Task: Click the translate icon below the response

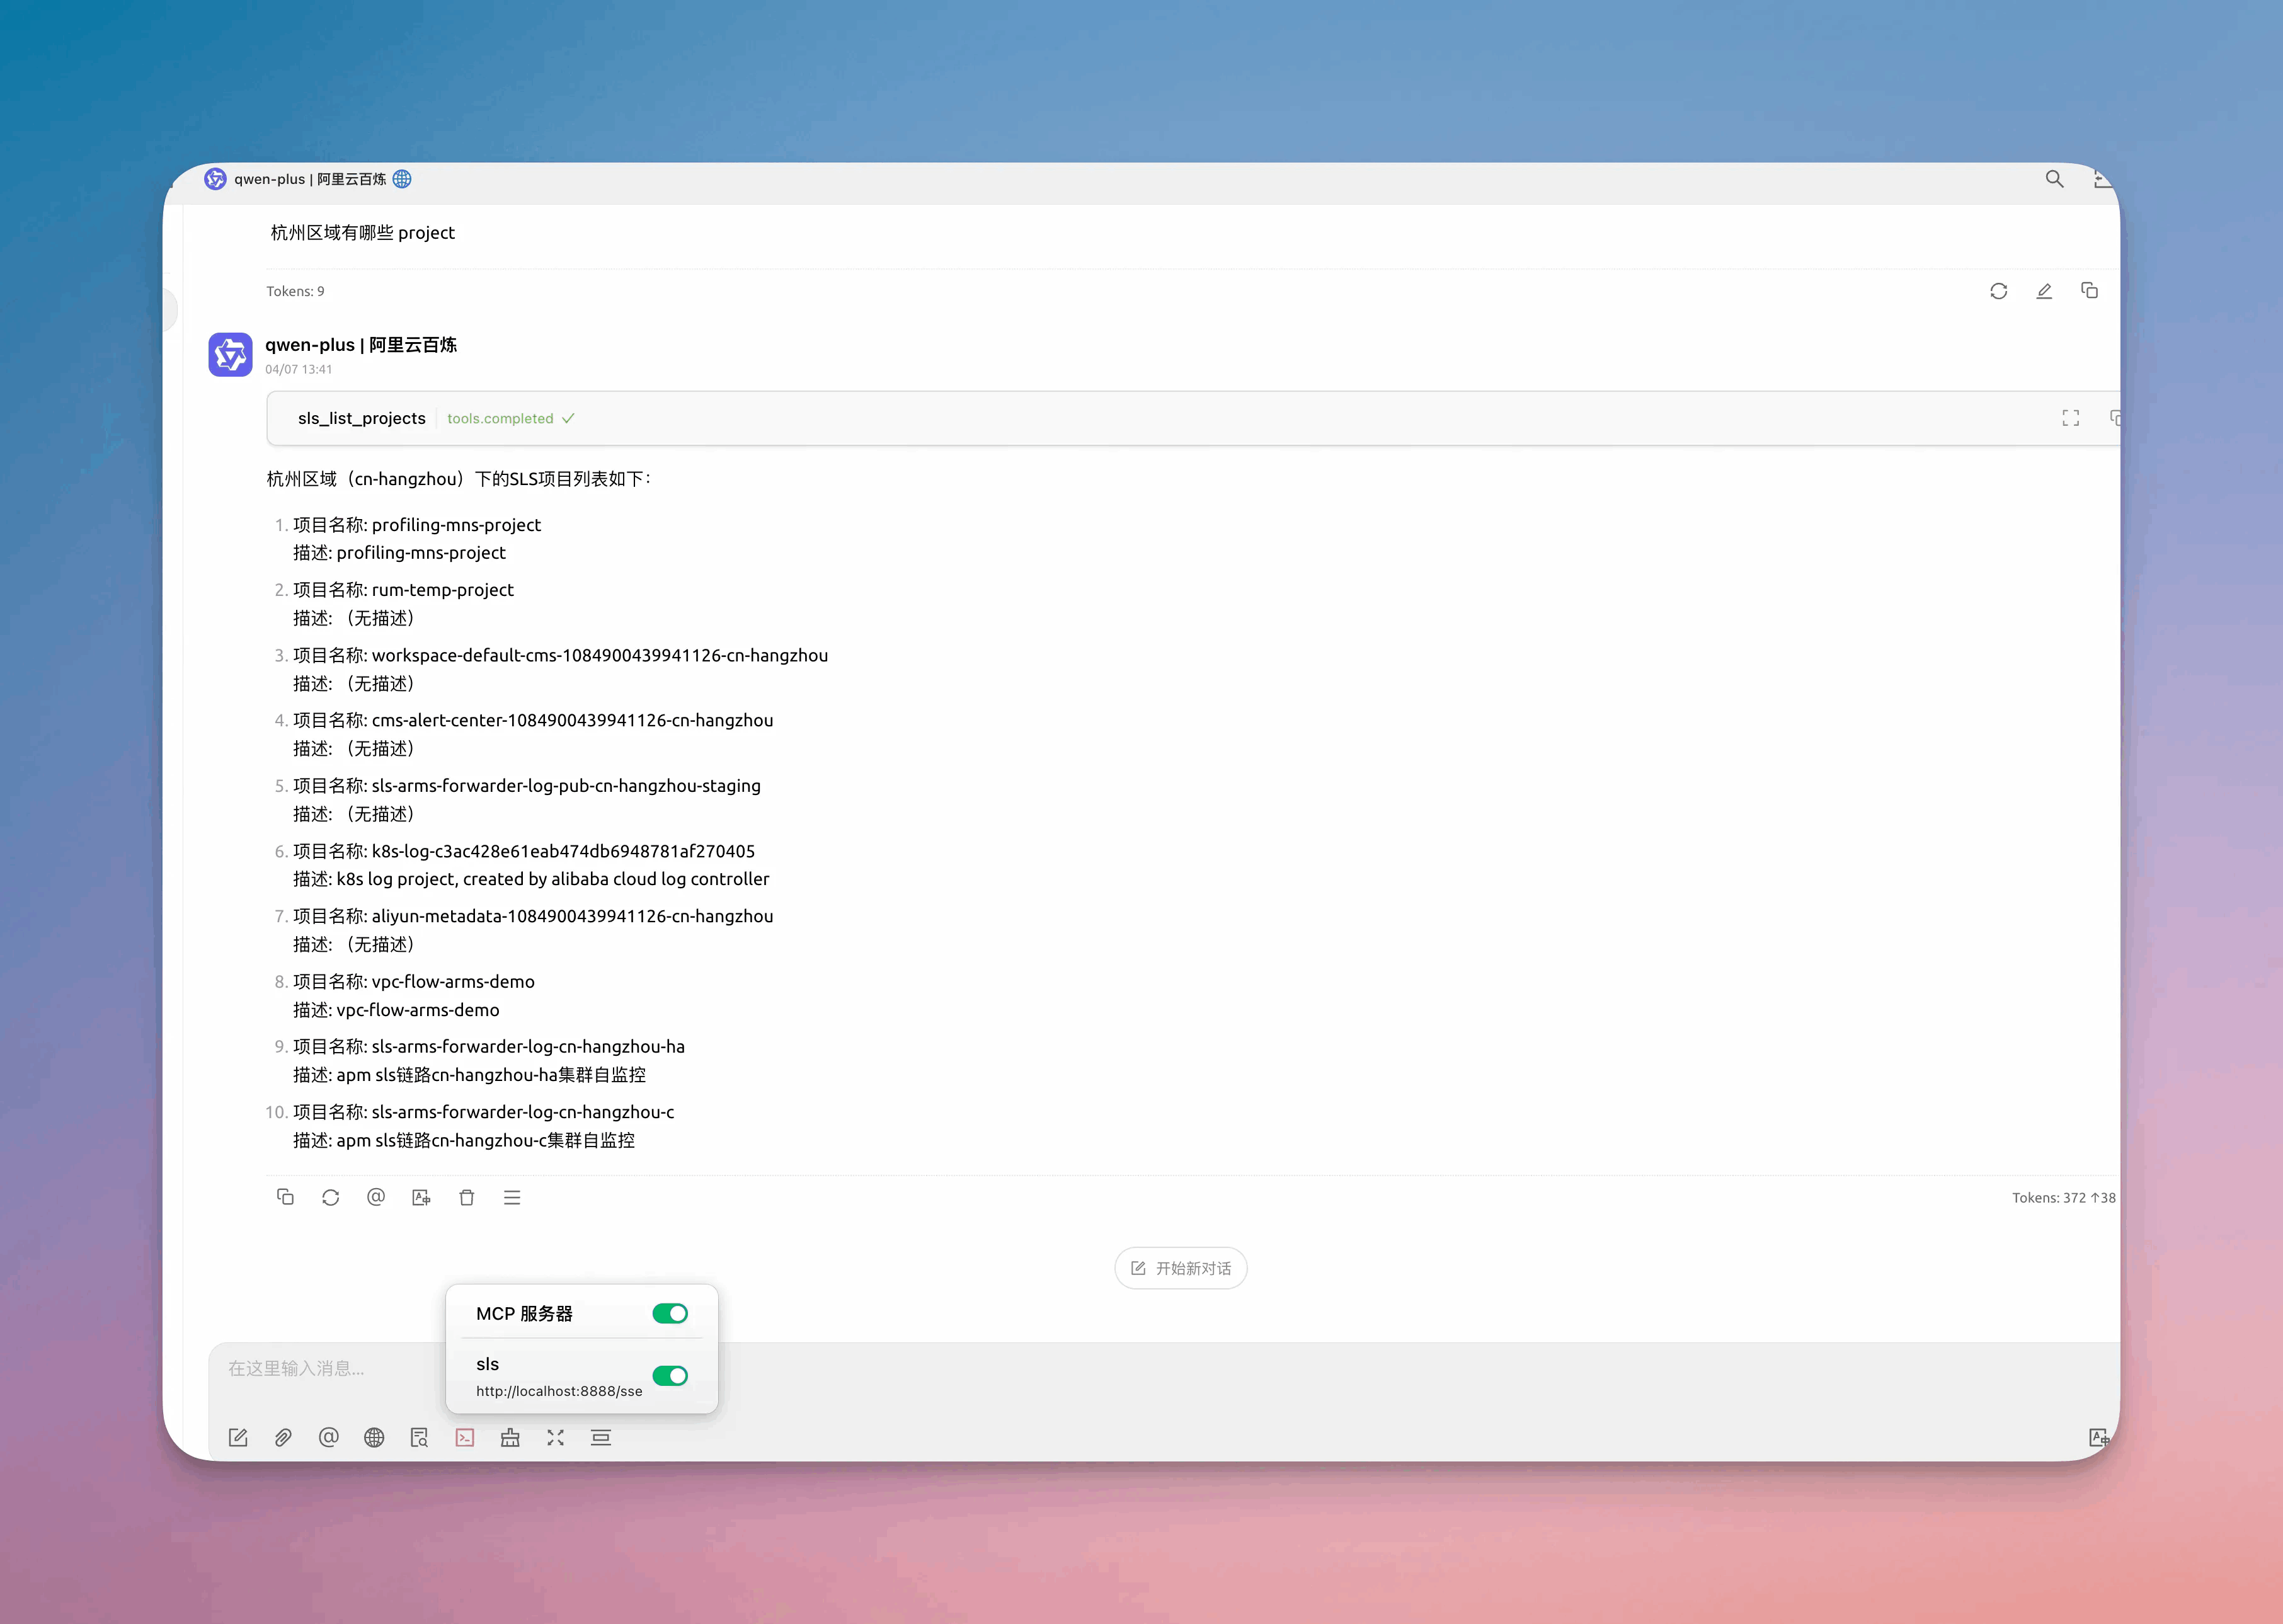Action: (421, 1197)
